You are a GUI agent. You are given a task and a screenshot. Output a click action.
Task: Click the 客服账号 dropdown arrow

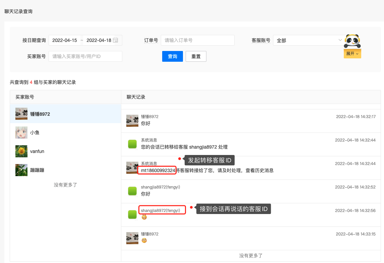coord(340,40)
